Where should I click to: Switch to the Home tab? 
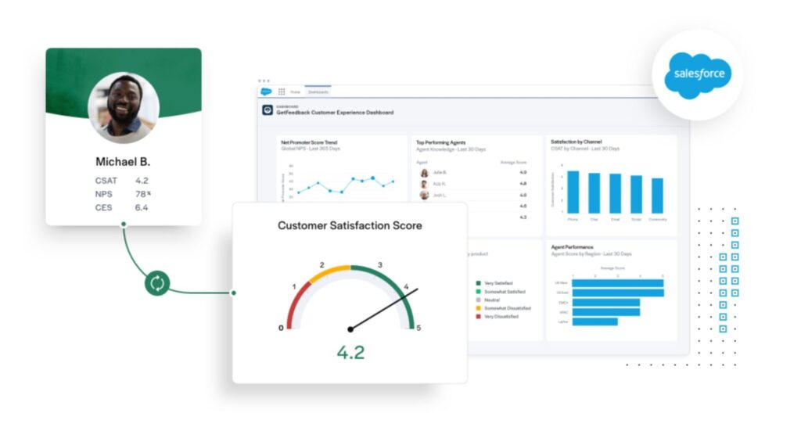(295, 92)
